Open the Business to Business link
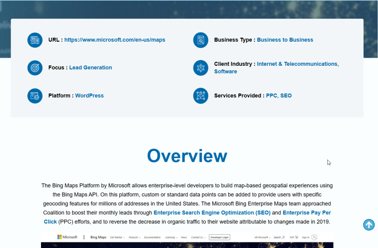The image size is (378, 248). [285, 40]
